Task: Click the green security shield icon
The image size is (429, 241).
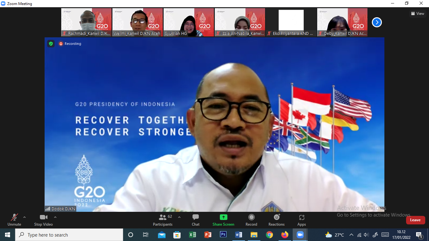Action: coord(51,44)
